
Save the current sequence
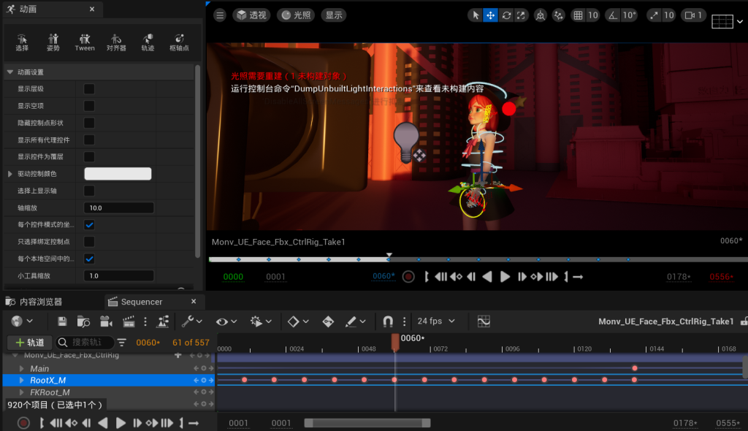pyautogui.click(x=62, y=321)
